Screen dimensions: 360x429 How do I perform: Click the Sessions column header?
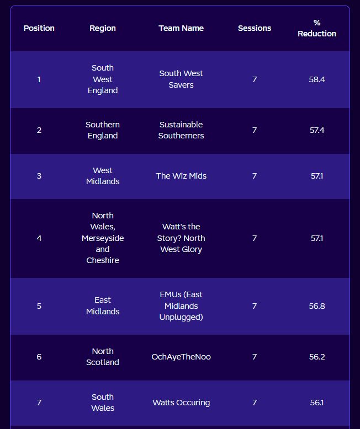point(255,28)
